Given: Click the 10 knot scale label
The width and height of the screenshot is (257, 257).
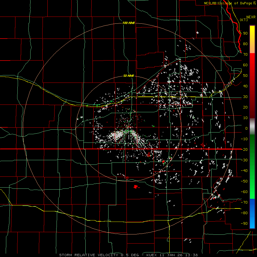Looking at the screenshot, I should coord(245,118).
